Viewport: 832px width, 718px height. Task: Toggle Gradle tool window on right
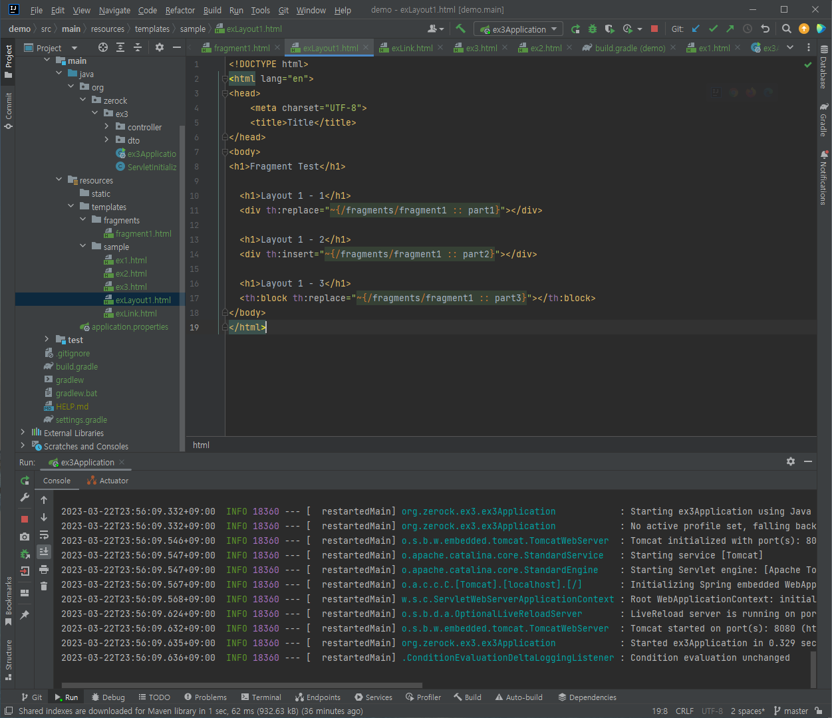tap(823, 120)
